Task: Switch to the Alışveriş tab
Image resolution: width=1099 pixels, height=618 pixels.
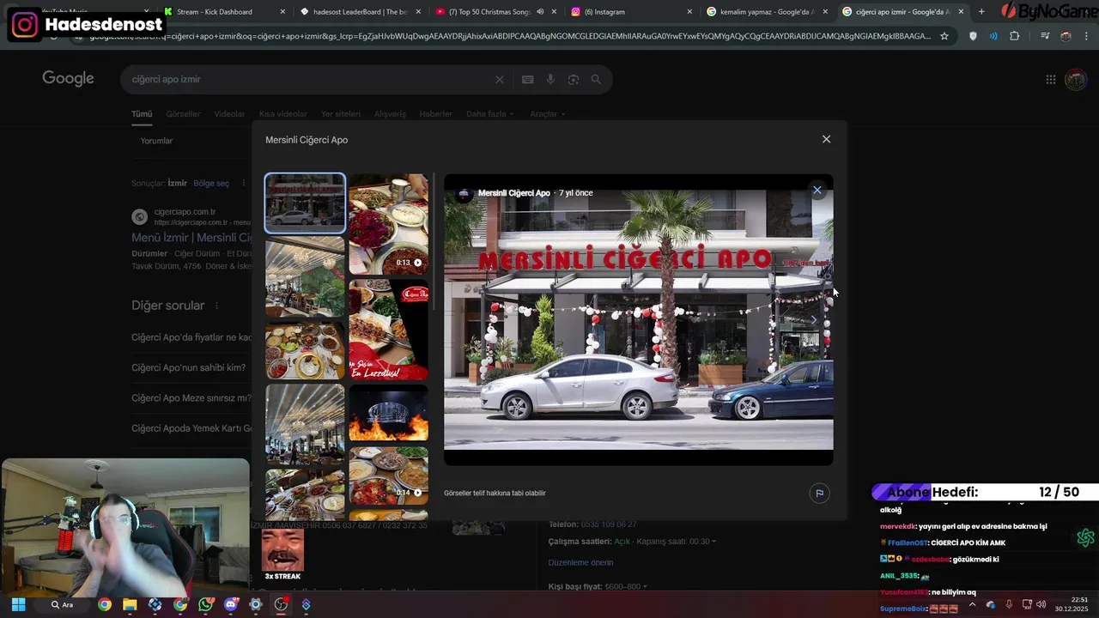Action: [390, 114]
